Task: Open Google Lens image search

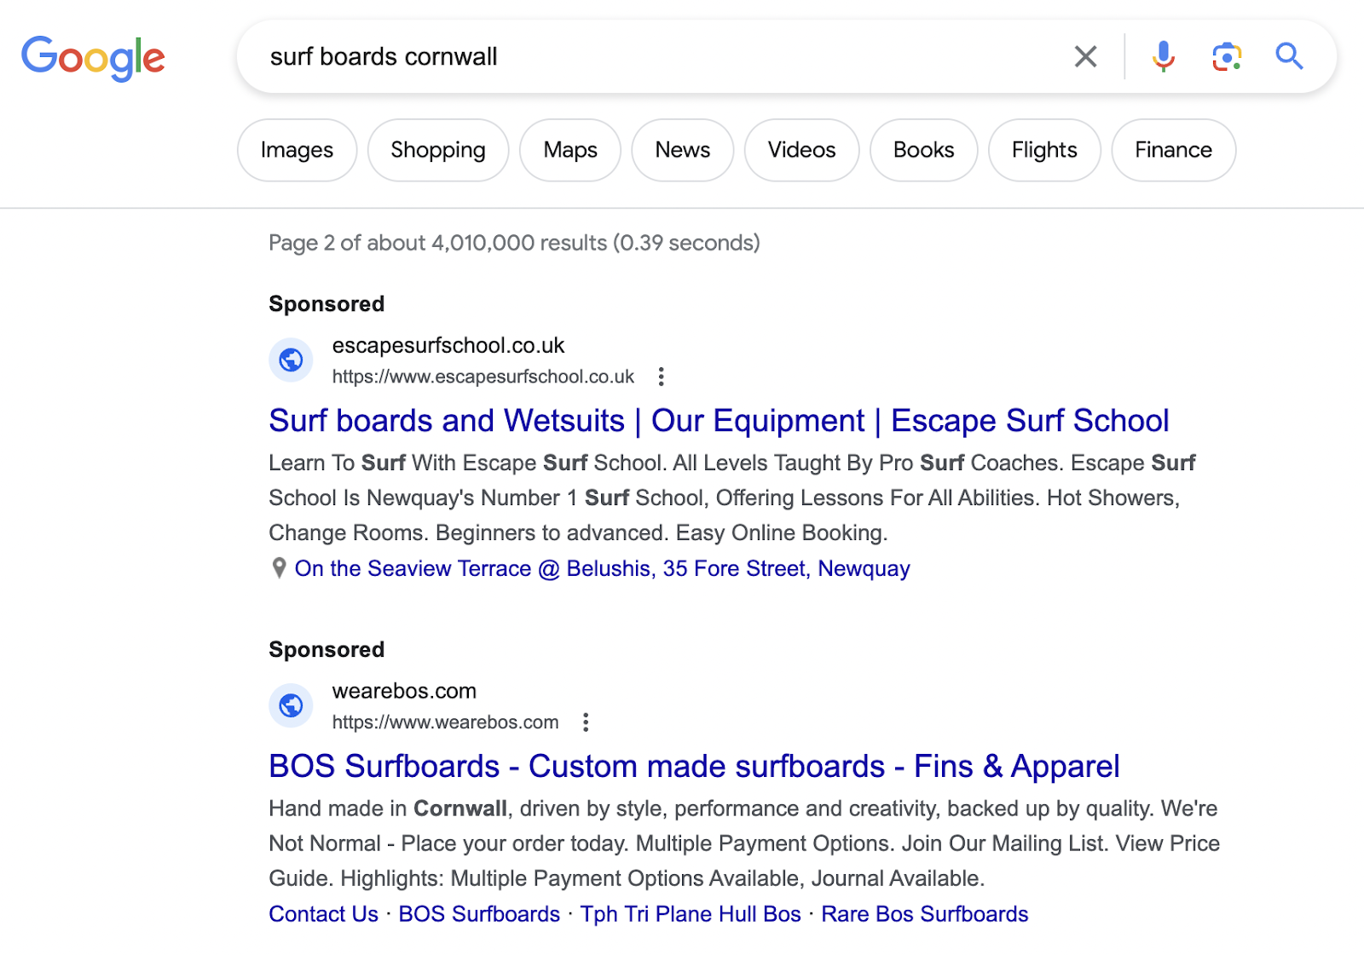Action: click(1226, 57)
